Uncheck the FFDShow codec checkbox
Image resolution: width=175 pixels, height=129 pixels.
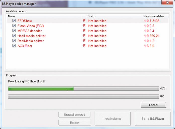point(14,21)
